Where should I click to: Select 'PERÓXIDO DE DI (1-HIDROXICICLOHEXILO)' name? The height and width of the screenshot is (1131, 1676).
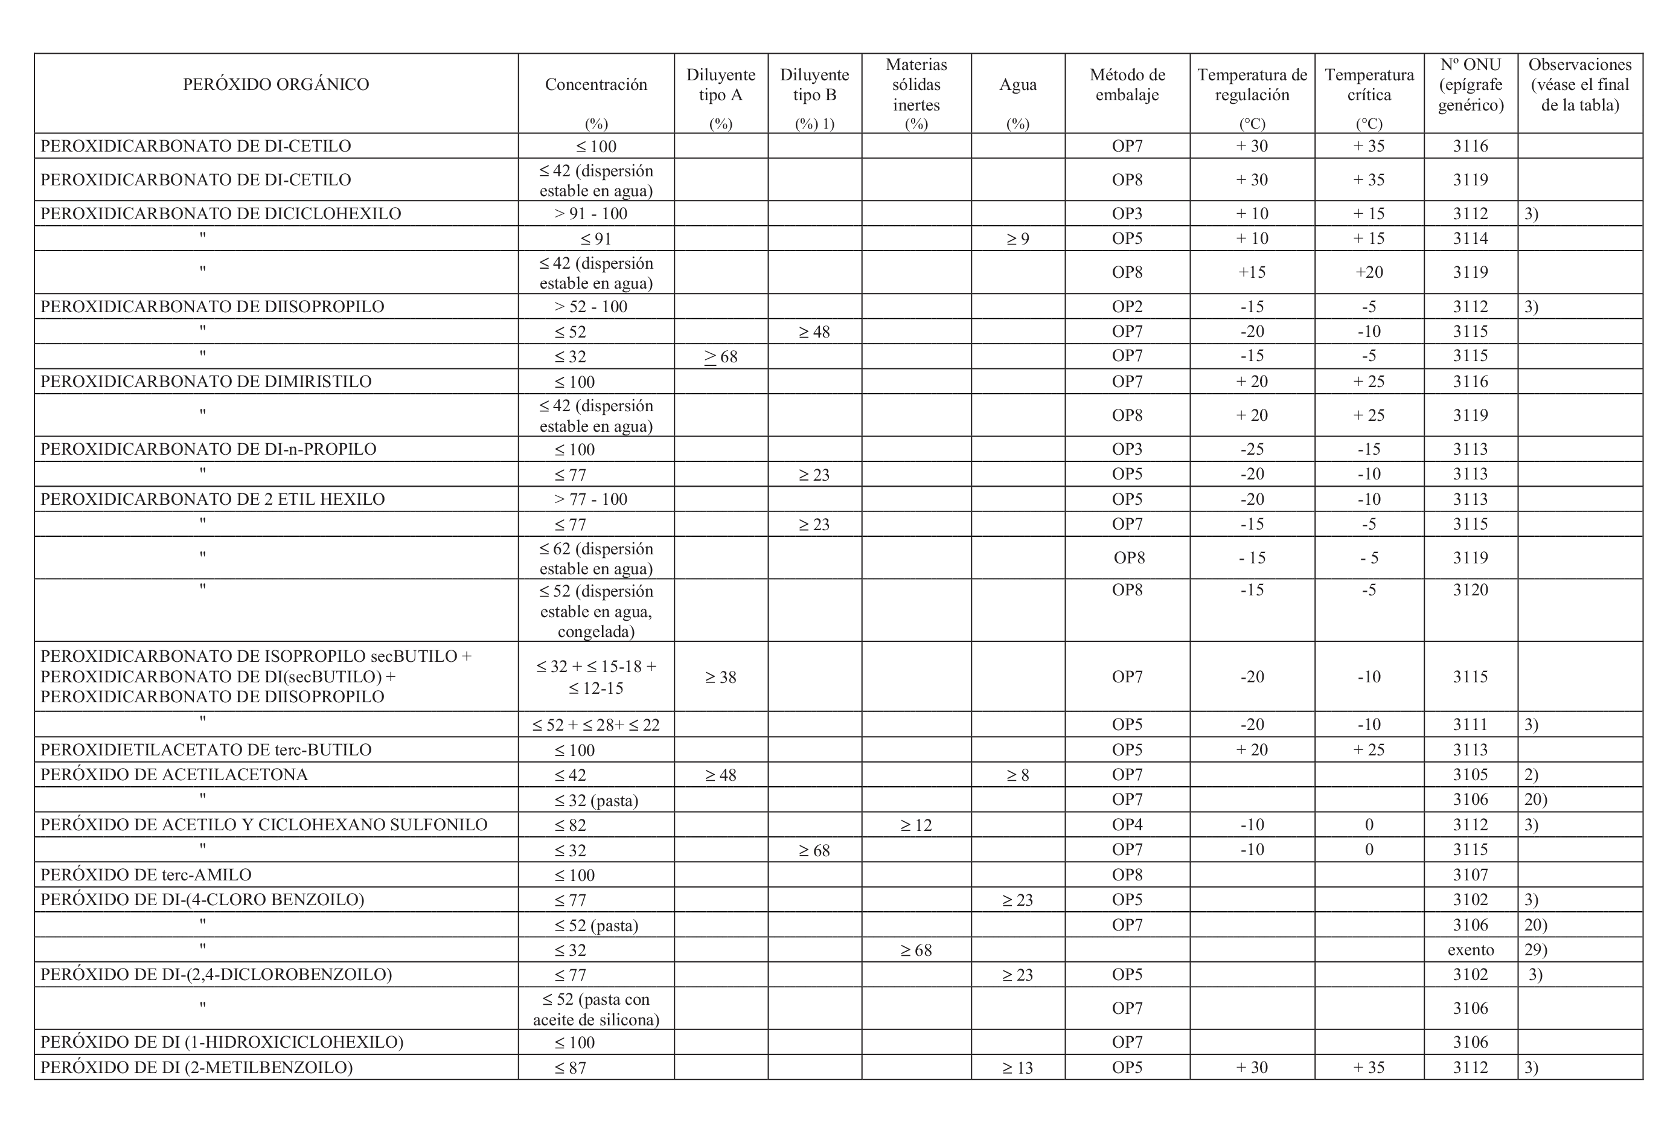[222, 1042]
